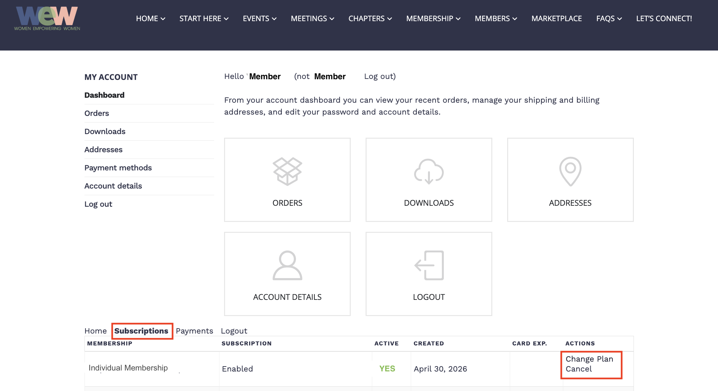This screenshot has height=391, width=718.
Task: Expand the START HERE dropdown chevron
Action: (x=226, y=19)
